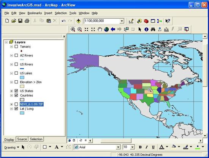Select the Zoom Out tool
Screen dimensions: 209x158
point(79,29)
